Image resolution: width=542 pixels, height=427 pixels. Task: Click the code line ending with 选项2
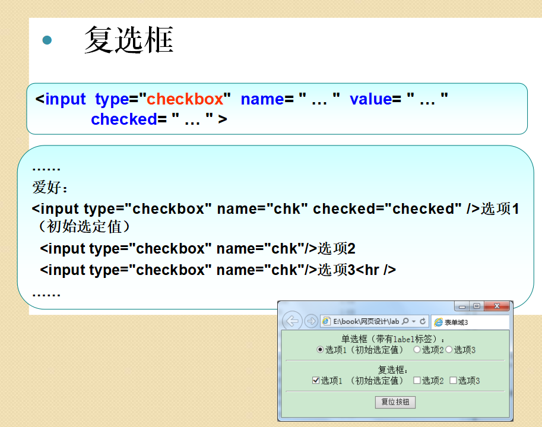(x=198, y=249)
